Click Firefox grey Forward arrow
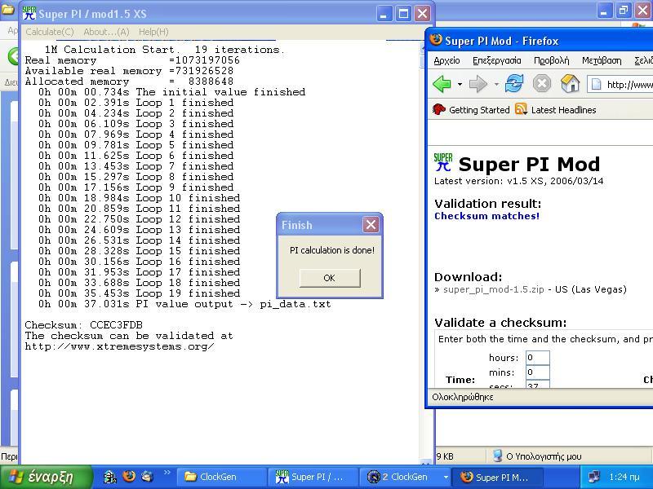The width and height of the screenshot is (653, 489). [478, 84]
